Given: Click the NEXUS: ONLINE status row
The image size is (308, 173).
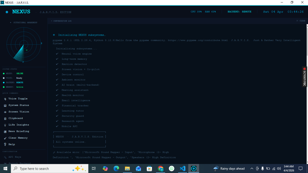Looking at the screenshot, I should [x=13, y=73].
